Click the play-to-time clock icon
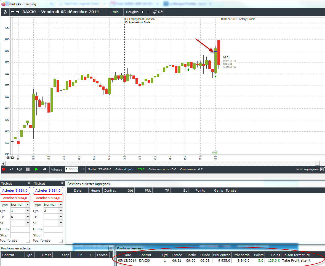The width and height of the screenshot is (325, 266). click(20, 169)
